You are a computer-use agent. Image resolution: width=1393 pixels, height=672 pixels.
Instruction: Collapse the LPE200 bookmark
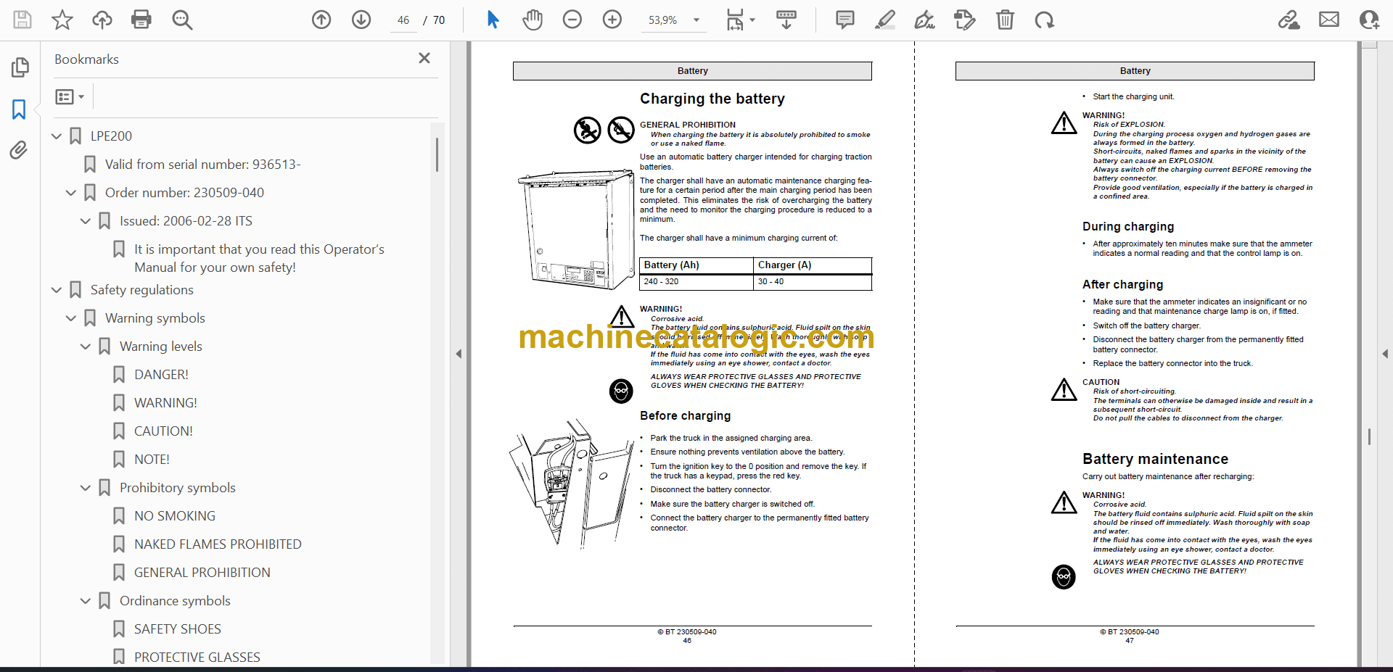[x=57, y=136]
